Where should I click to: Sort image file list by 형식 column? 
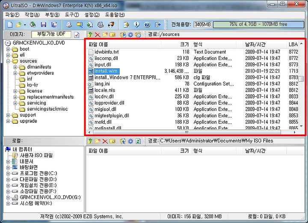[x=214, y=45]
